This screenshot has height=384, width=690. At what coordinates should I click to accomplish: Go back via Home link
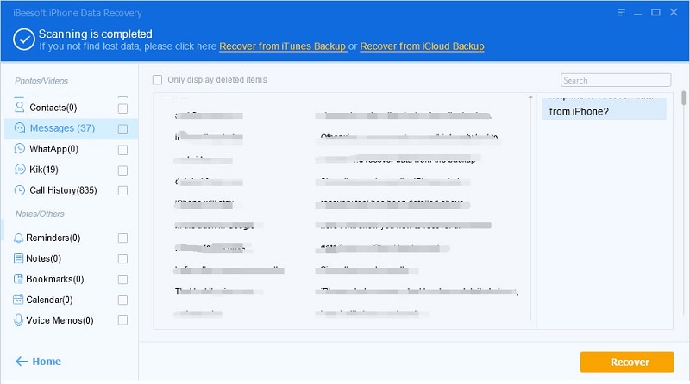coord(47,361)
